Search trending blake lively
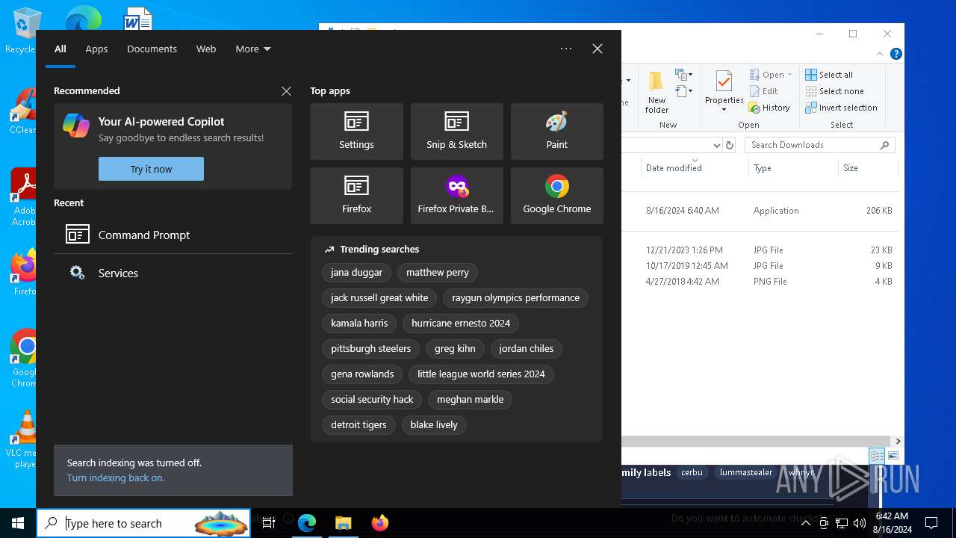 coord(434,425)
